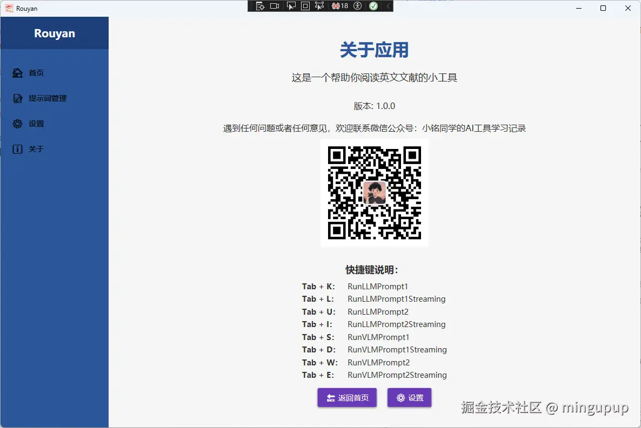Click the RunLLMPrompt2 entry
The image size is (641, 428).
click(x=378, y=311)
